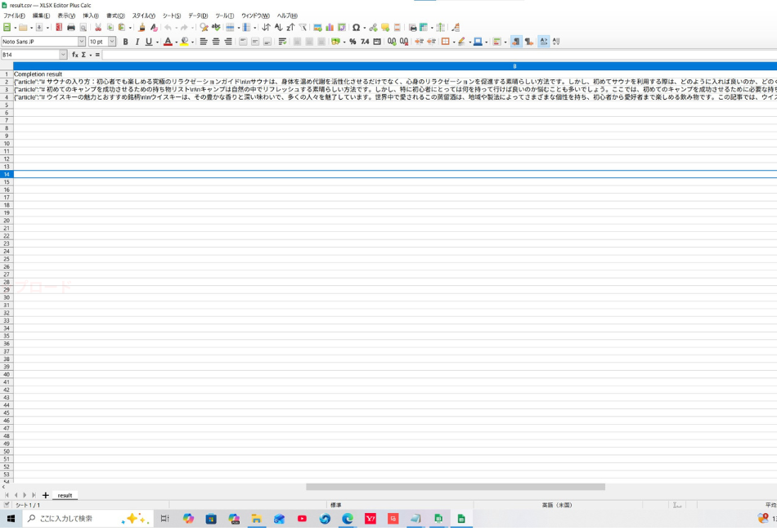Click the Sort Ascending icon

278,28
